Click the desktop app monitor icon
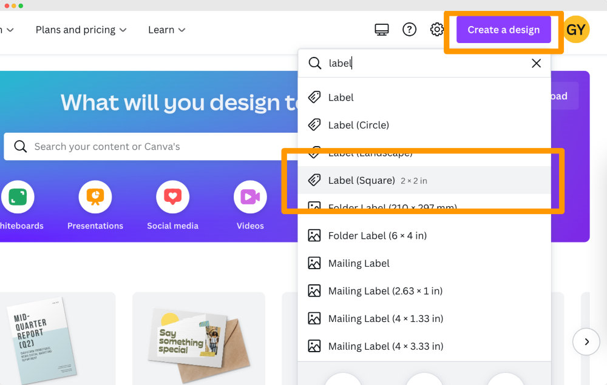The height and width of the screenshot is (385, 607). coord(382,29)
